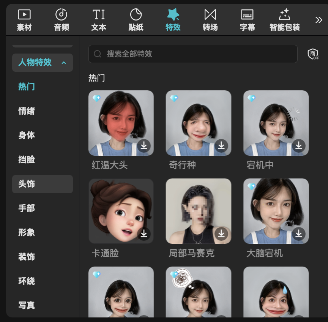328x322 pixels.
Task: Download the 宕机中 effect
Action: click(x=299, y=146)
